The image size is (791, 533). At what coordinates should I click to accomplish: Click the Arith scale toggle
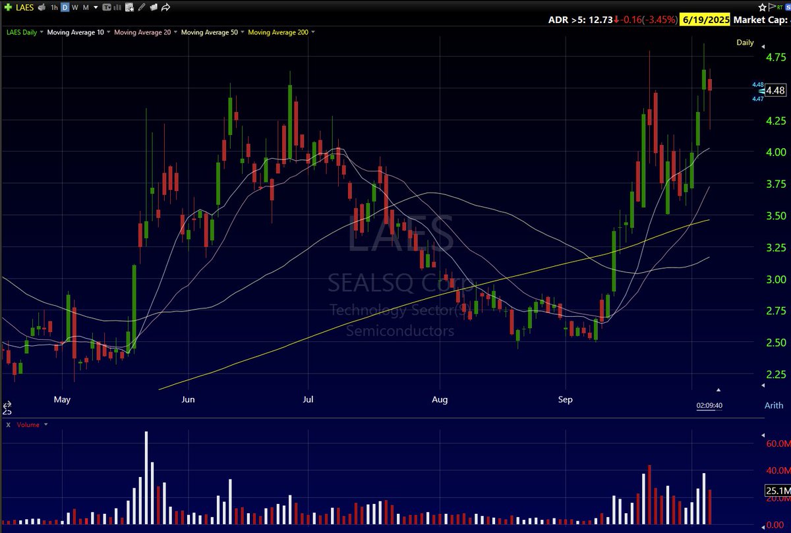(773, 405)
